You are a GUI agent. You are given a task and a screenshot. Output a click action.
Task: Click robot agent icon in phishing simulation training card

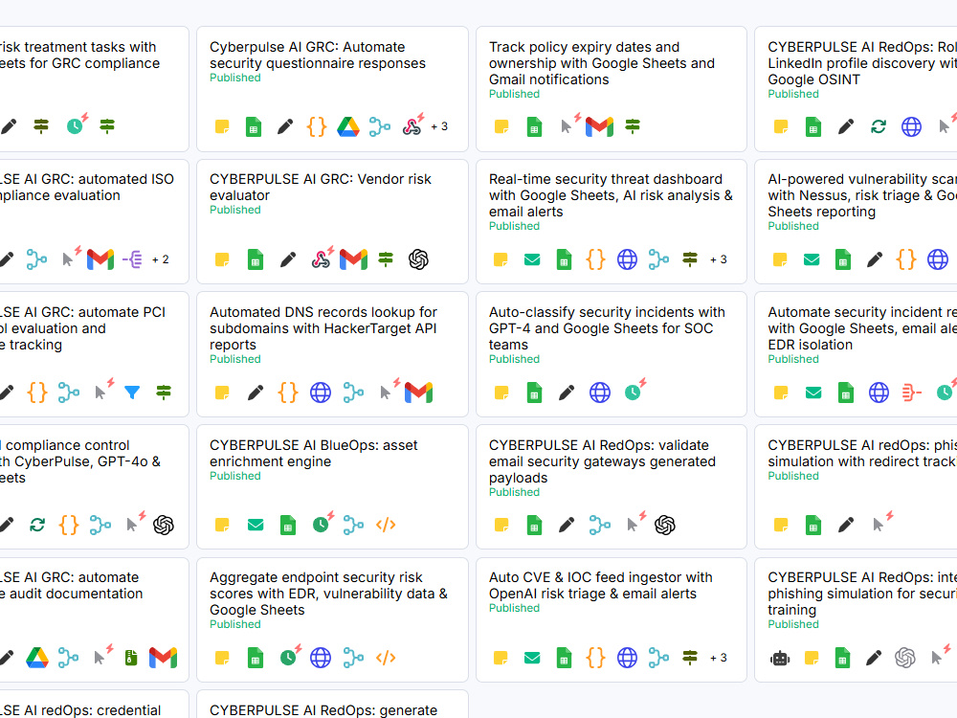coord(780,659)
